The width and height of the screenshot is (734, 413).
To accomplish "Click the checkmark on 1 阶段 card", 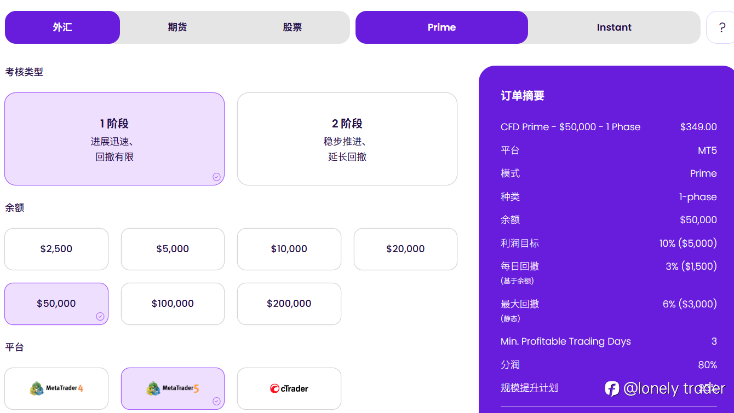I will point(216,177).
